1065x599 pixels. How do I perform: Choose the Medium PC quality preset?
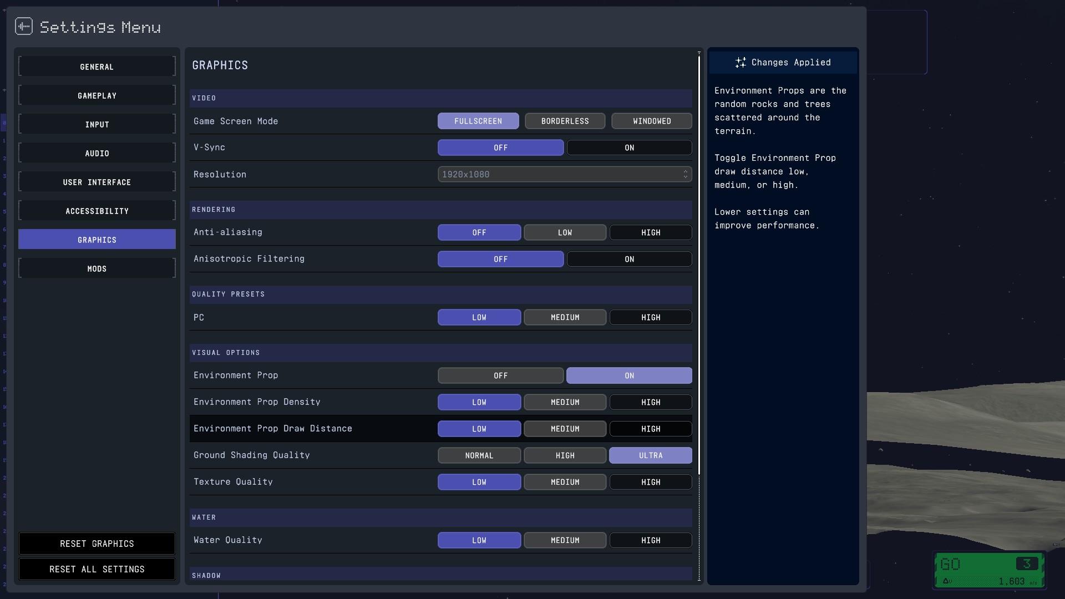point(565,317)
